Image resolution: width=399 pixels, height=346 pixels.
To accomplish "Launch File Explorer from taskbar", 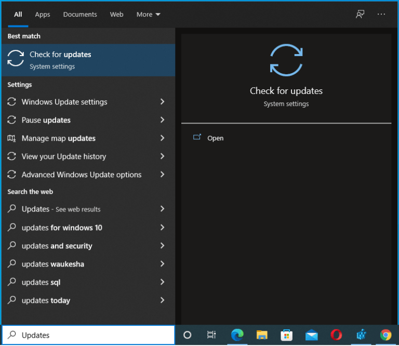I will [x=262, y=335].
